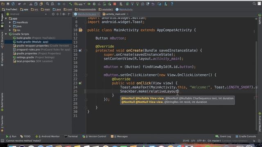
Task: Click the Redo arrow icon
Action: (x=25, y=4)
